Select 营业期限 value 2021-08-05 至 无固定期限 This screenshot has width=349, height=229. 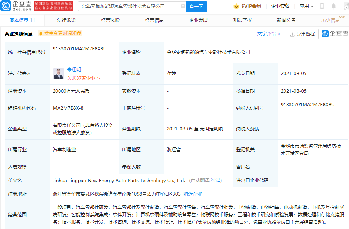pos(195,129)
